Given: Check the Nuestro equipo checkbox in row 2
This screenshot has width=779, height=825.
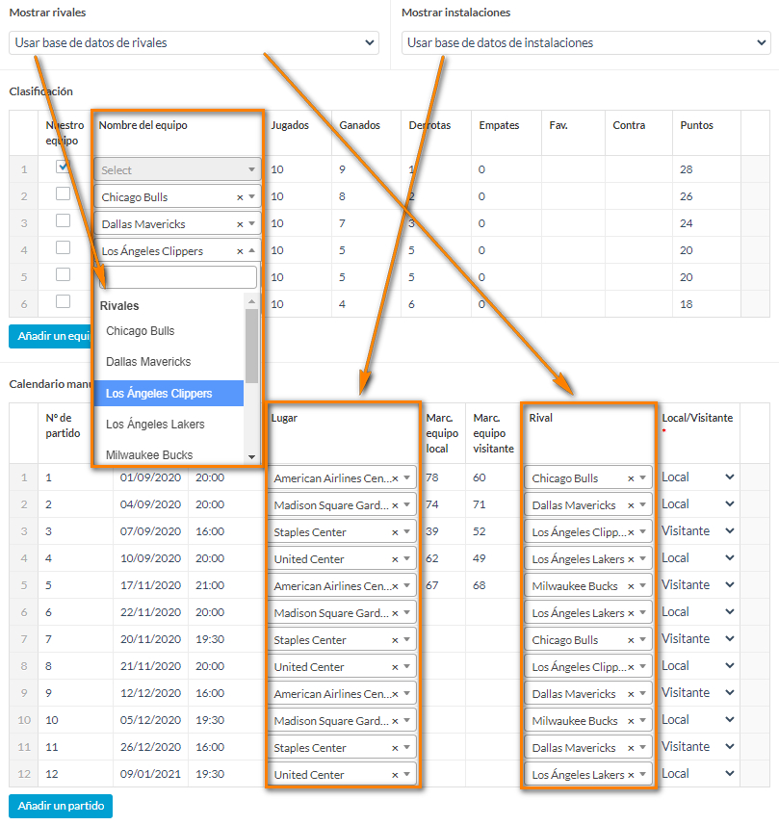Looking at the screenshot, I should pos(64,193).
